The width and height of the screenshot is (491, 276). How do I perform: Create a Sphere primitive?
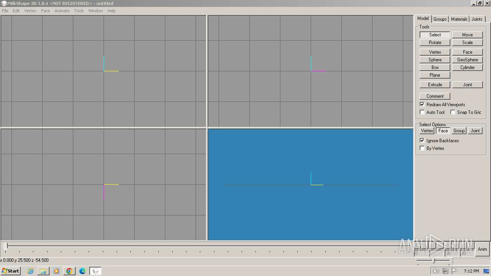[435, 60]
